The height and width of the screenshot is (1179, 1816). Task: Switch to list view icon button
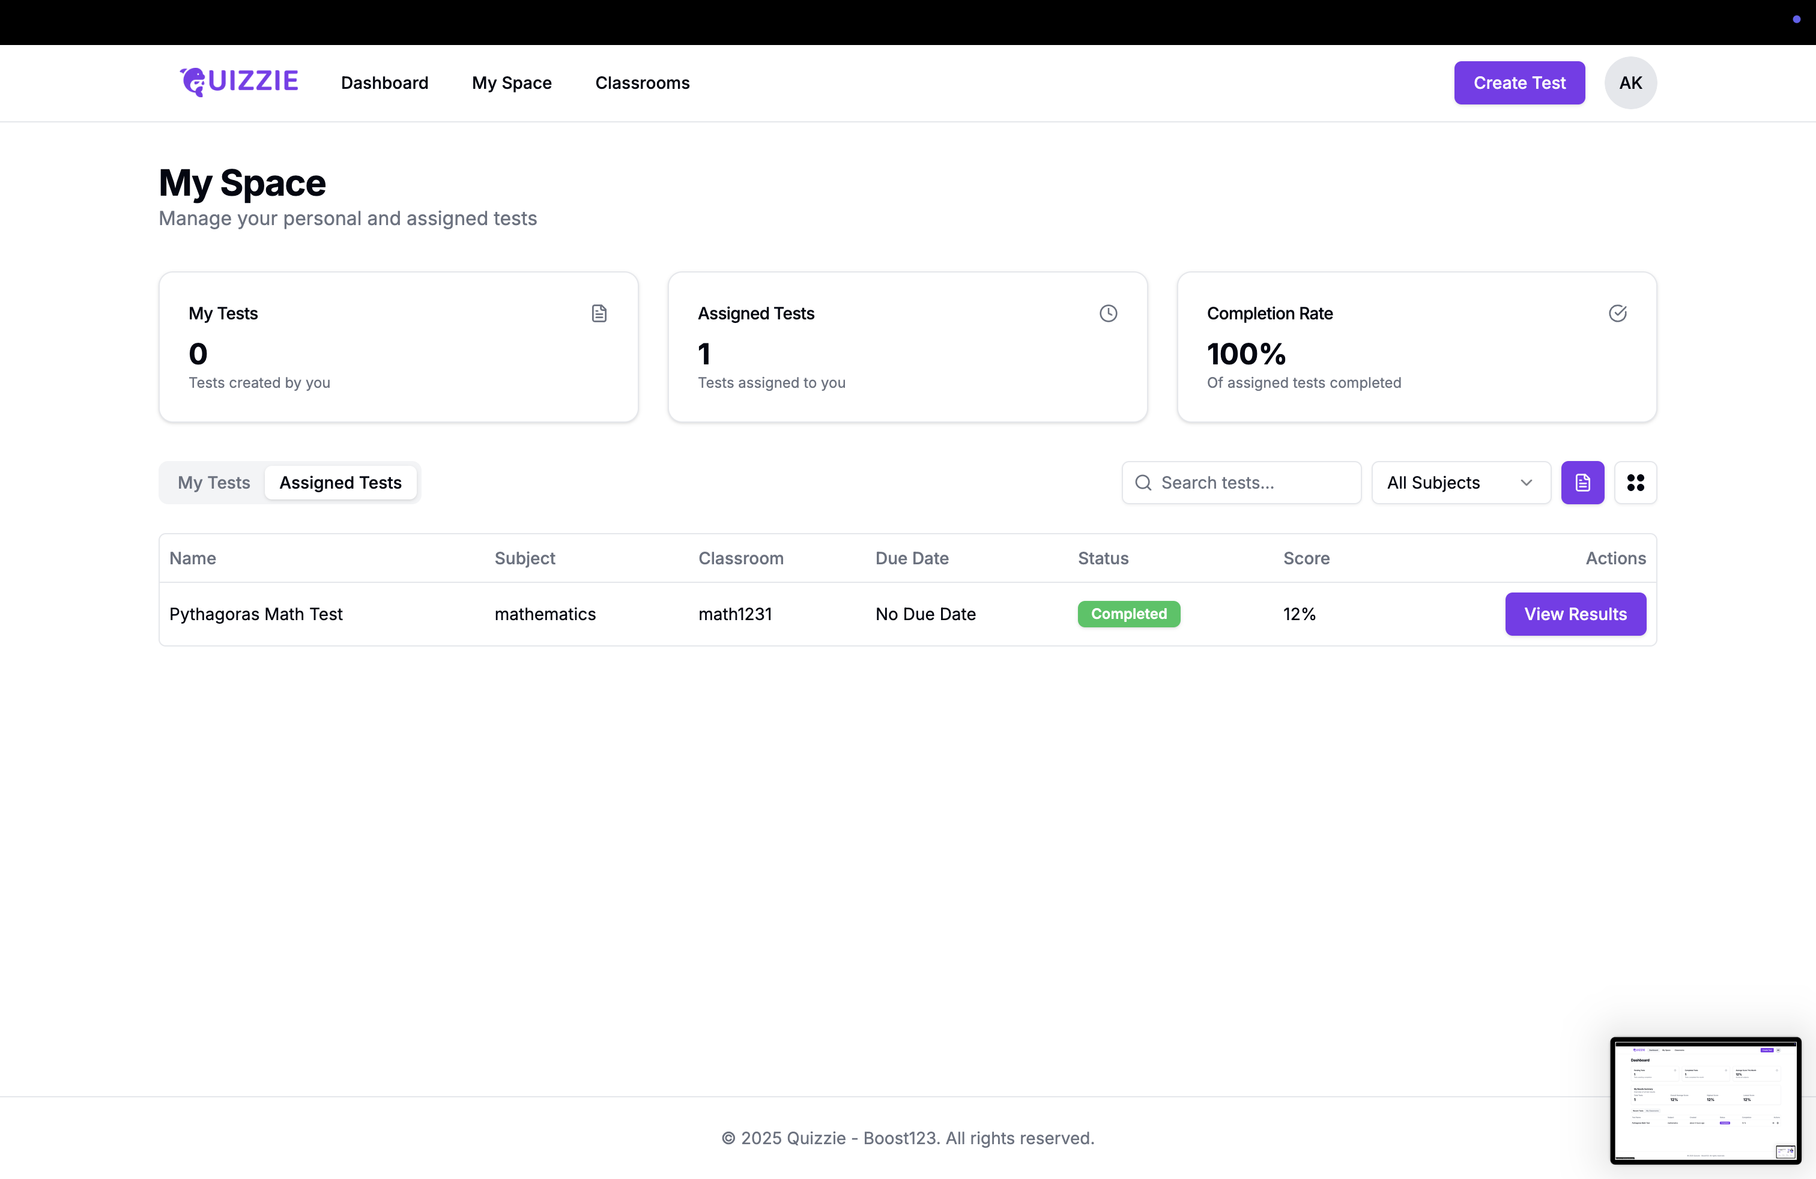(x=1582, y=483)
